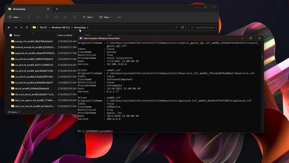
Task: Click the Share icon in Explorer toolbar
Action: [65, 17]
